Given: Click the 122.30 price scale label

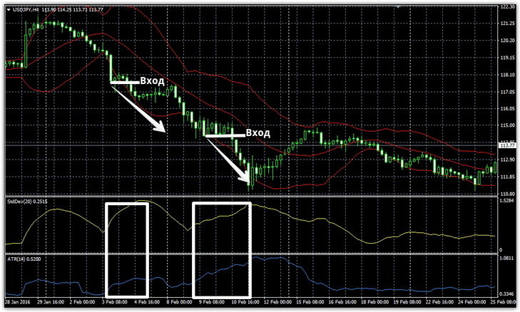Looking at the screenshot, I should (508, 7).
